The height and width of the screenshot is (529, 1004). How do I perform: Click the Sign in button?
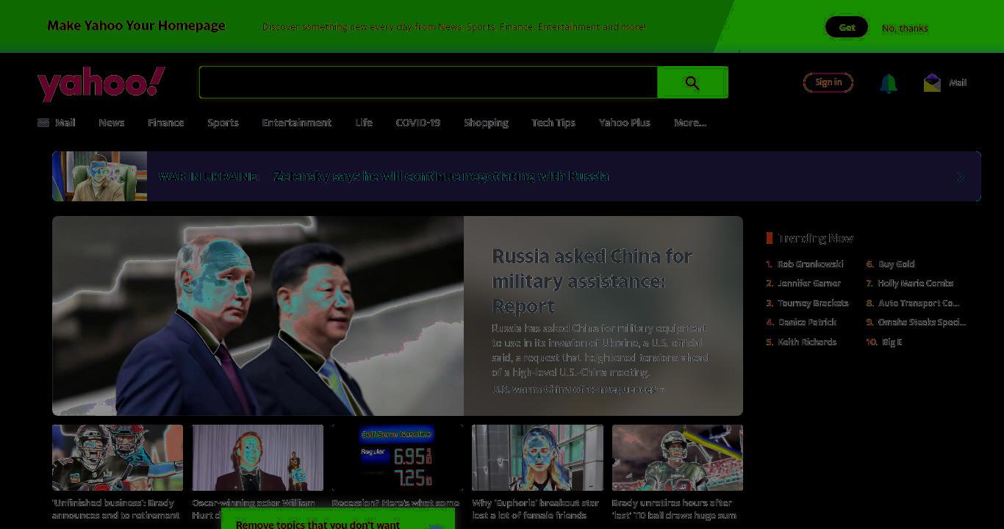coord(828,82)
